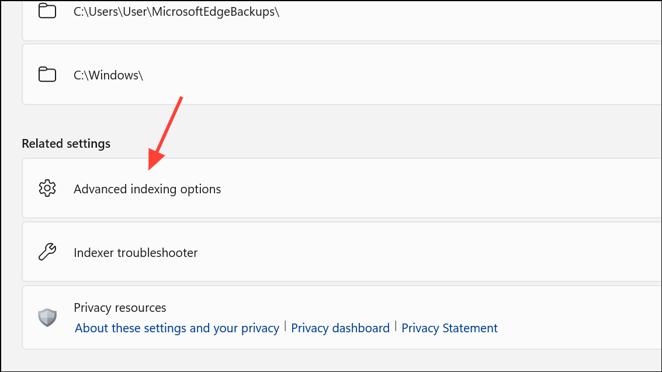This screenshot has height=372, width=662.
Task: Select the C:\Users\User\MicrosoftEdgeBackups\ path text
Action: click(x=176, y=12)
